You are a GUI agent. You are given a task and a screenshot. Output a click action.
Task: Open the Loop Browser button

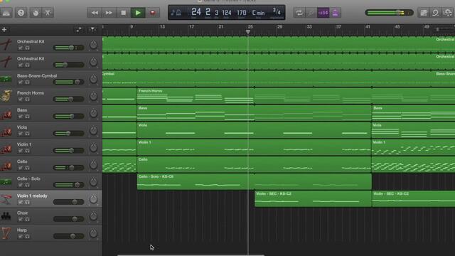[436, 13]
